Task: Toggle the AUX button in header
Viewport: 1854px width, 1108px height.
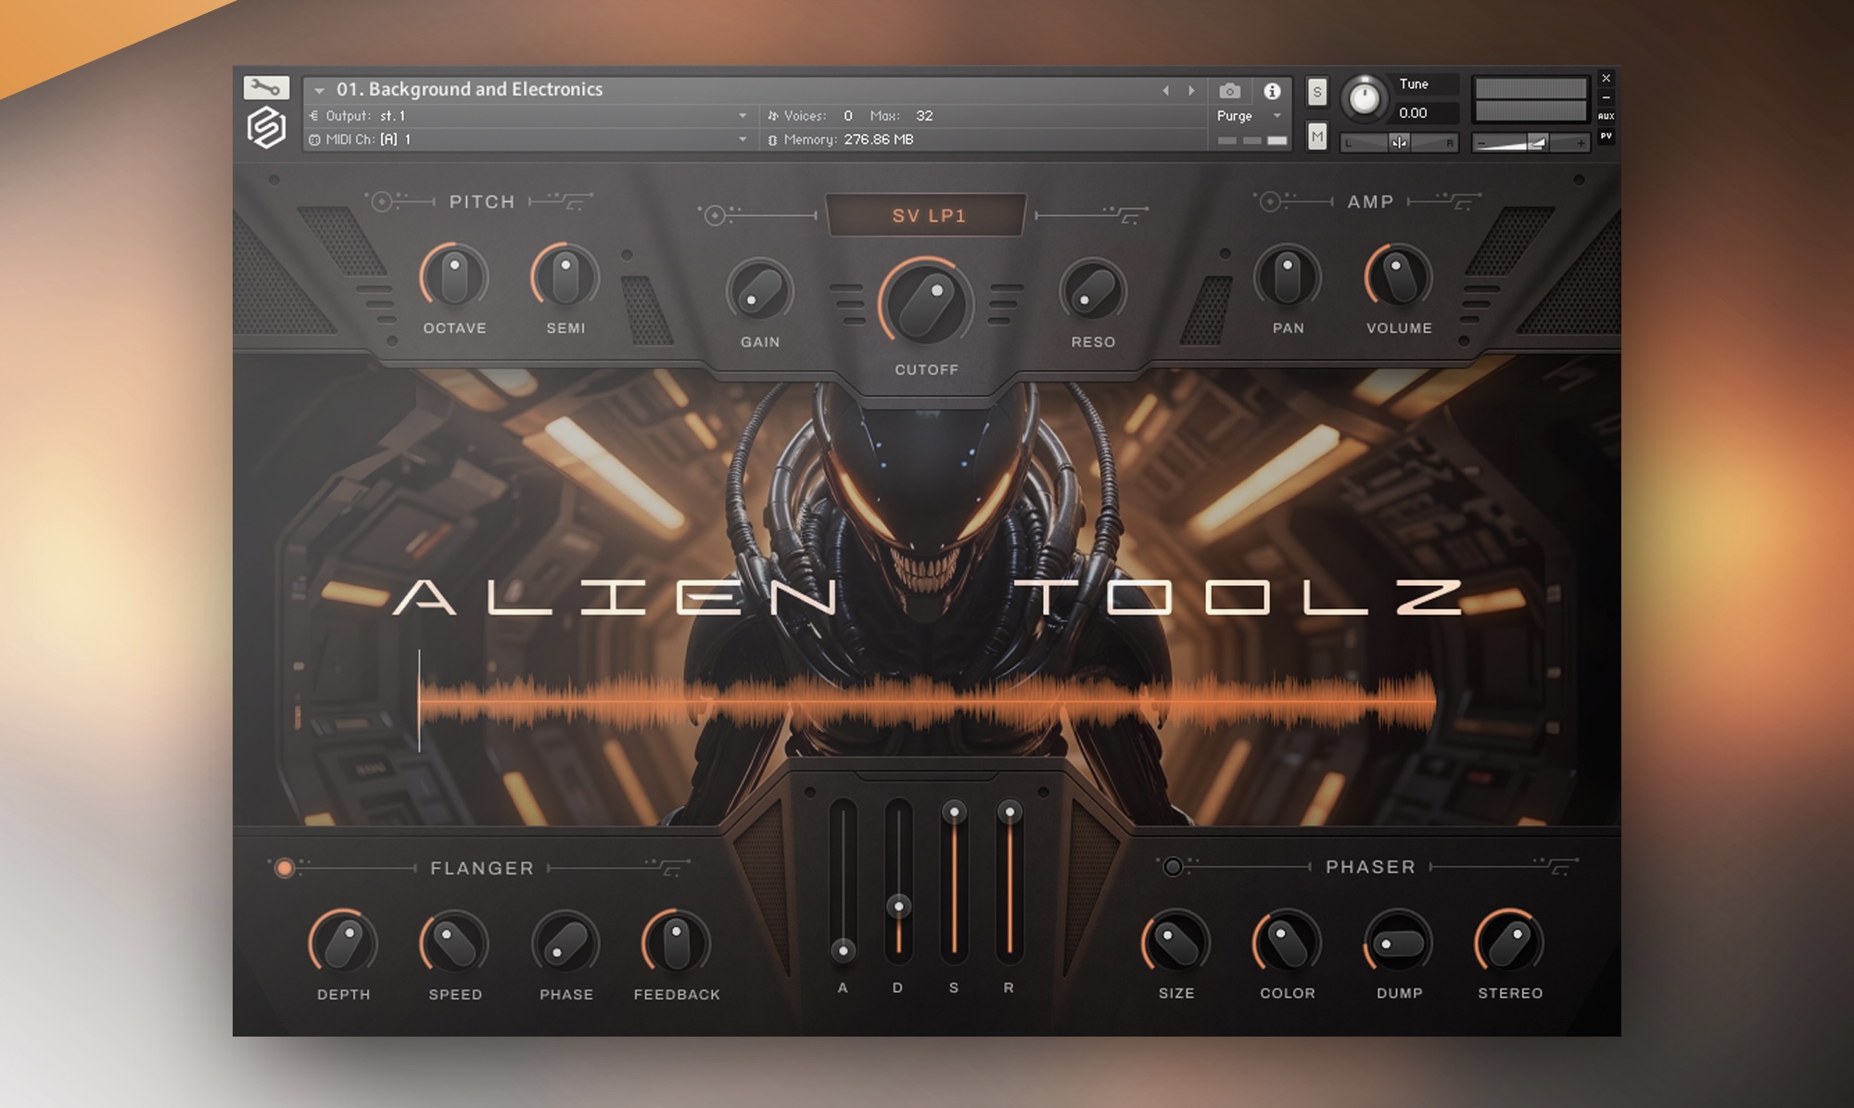Action: point(1606,116)
